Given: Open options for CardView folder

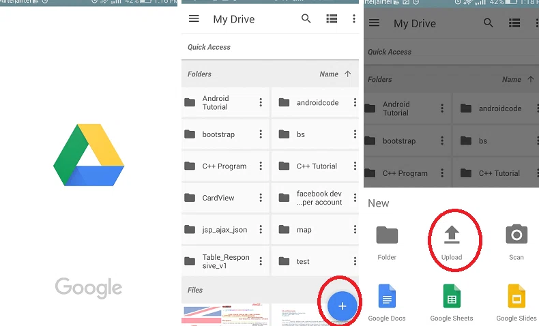Looking at the screenshot, I should [x=261, y=198].
